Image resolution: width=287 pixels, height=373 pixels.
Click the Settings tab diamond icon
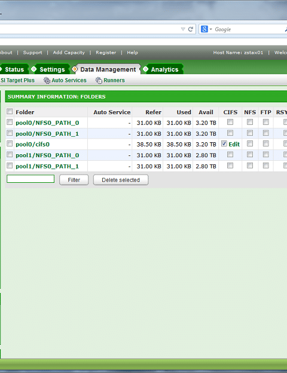click(34, 69)
